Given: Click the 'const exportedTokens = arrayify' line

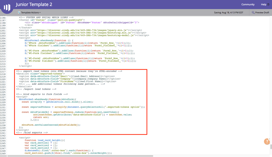Looking at the screenshot, I should (x=83, y=107).
